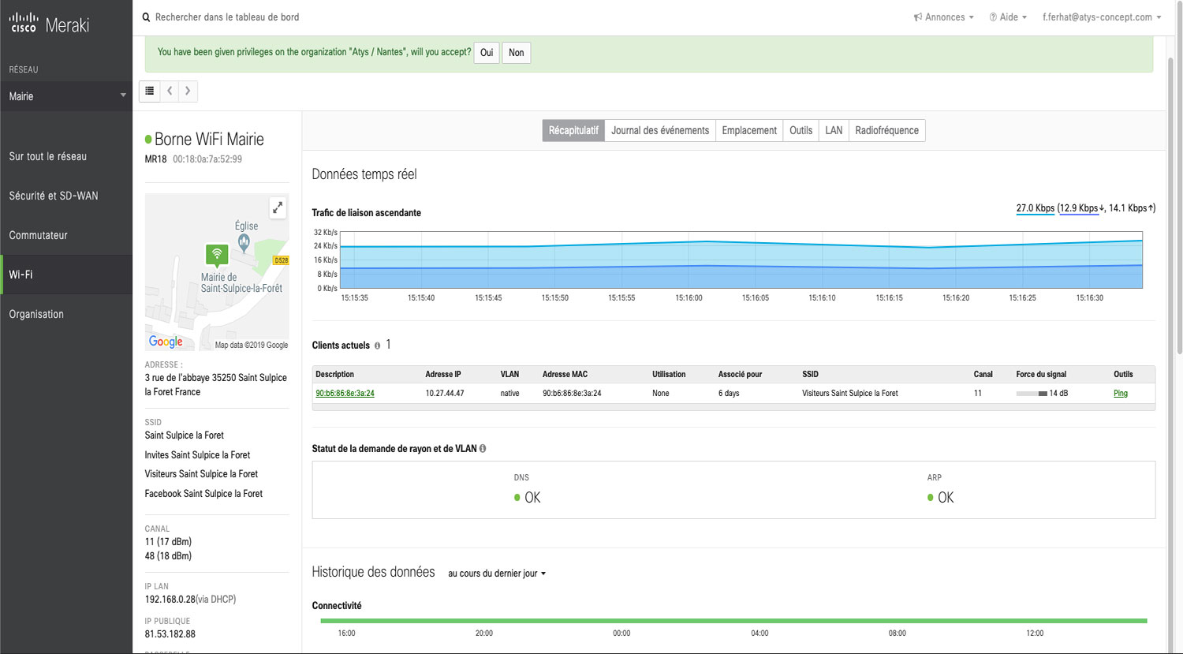Click info icon beside Statut de la demande
This screenshot has height=654, width=1183.
483,448
